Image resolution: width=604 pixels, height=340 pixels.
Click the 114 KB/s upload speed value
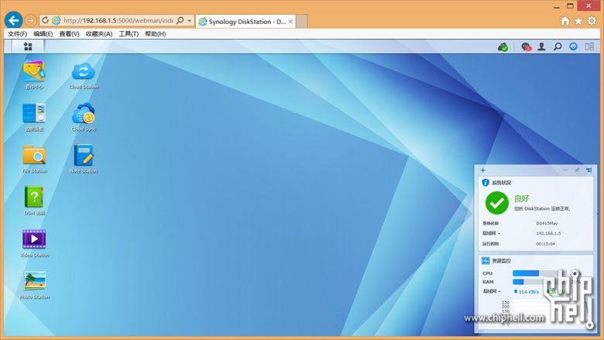pos(527,291)
